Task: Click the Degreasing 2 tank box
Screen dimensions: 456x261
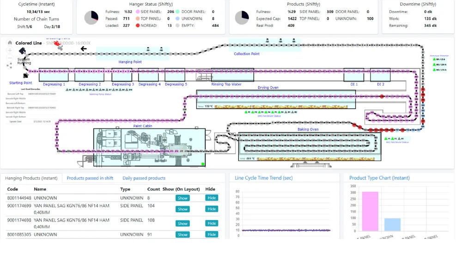Action: pyautogui.click(x=90, y=75)
